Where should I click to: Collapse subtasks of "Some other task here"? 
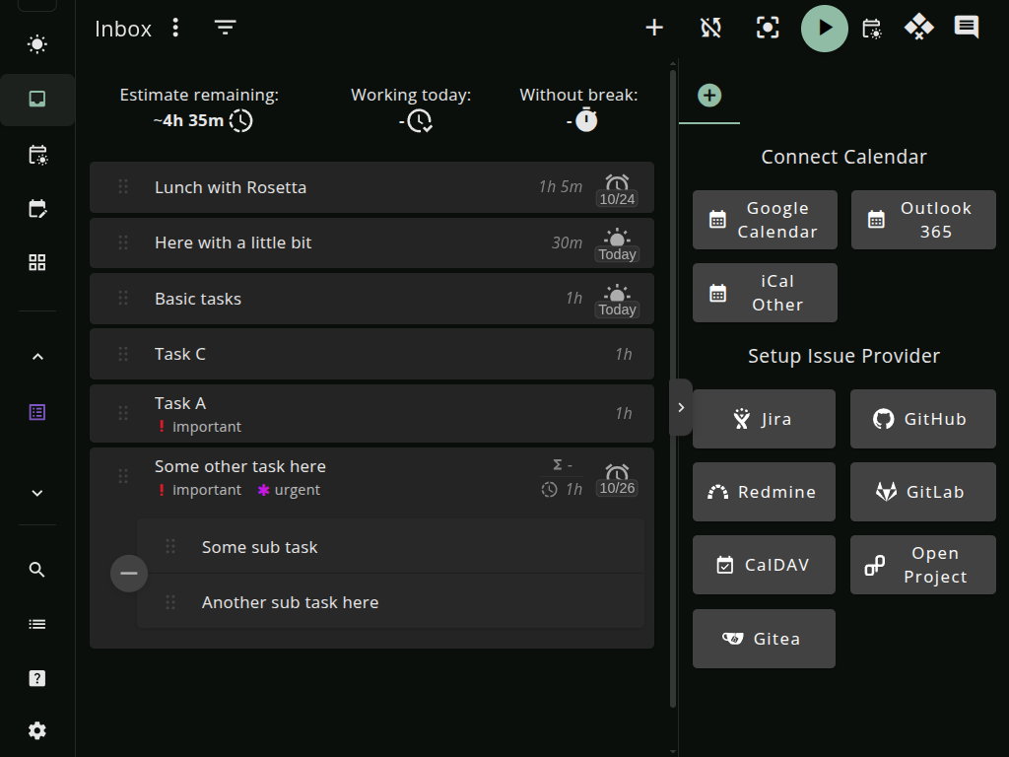click(128, 573)
